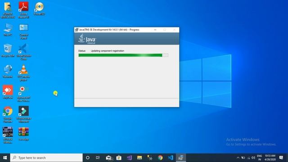Screen dimensions: 288x162
Task: Open the Mail app on taskbar
Action: click(109, 157)
